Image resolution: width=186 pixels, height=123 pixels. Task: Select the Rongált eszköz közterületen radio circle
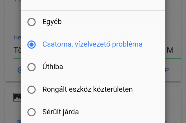[x=31, y=90]
